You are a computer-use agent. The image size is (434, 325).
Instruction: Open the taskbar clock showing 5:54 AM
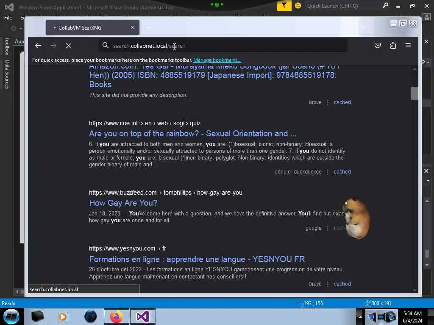(412, 317)
